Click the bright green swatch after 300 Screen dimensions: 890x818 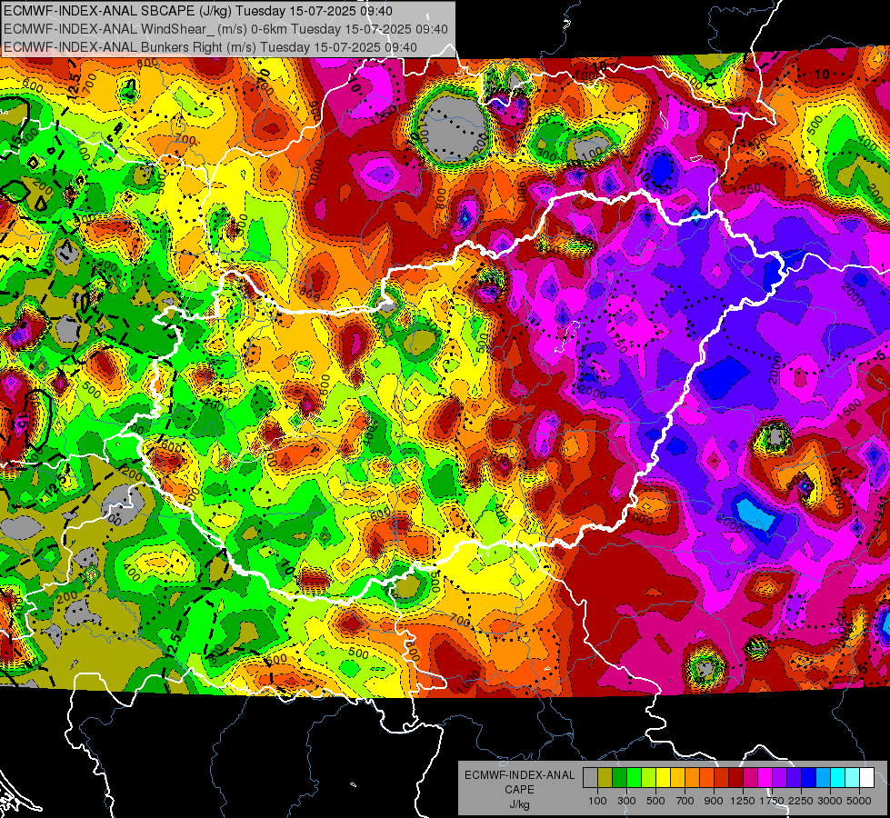point(634,778)
